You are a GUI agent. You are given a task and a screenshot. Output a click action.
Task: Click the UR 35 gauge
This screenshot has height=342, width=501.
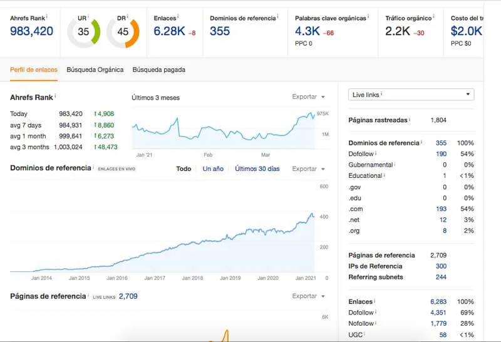84,32
